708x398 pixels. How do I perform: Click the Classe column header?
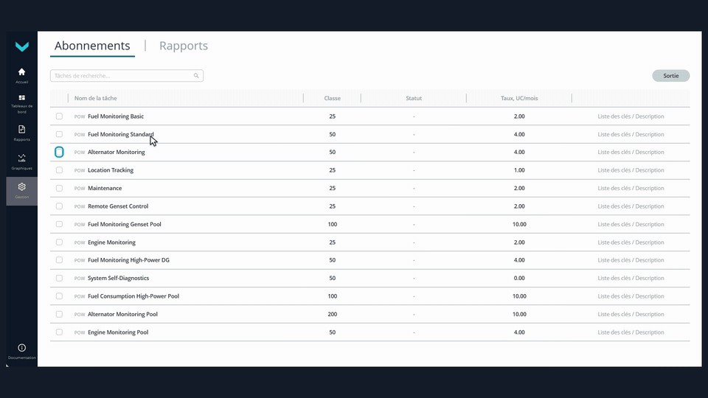(x=333, y=98)
